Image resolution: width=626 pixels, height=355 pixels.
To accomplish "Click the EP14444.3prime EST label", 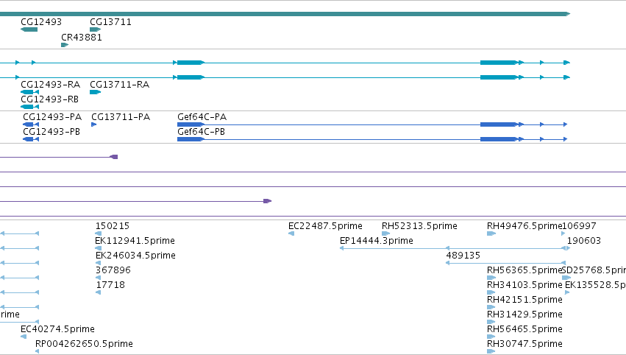I will click(x=377, y=241).
